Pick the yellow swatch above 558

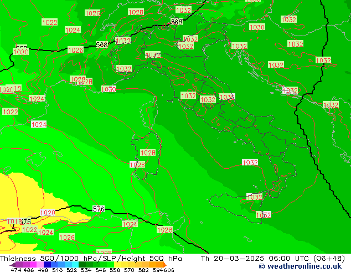coord(117,265)
